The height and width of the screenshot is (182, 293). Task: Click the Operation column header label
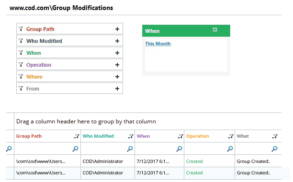[x=198, y=136]
